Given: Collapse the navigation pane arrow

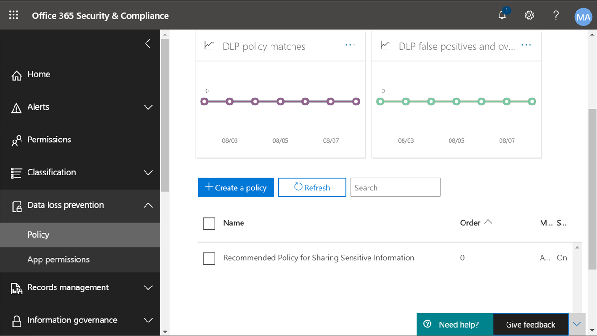Looking at the screenshot, I should coord(147,43).
